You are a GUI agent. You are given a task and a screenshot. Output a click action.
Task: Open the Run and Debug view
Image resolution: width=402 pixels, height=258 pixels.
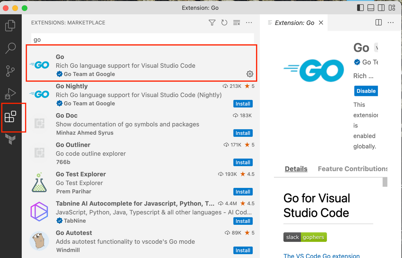tap(10, 93)
